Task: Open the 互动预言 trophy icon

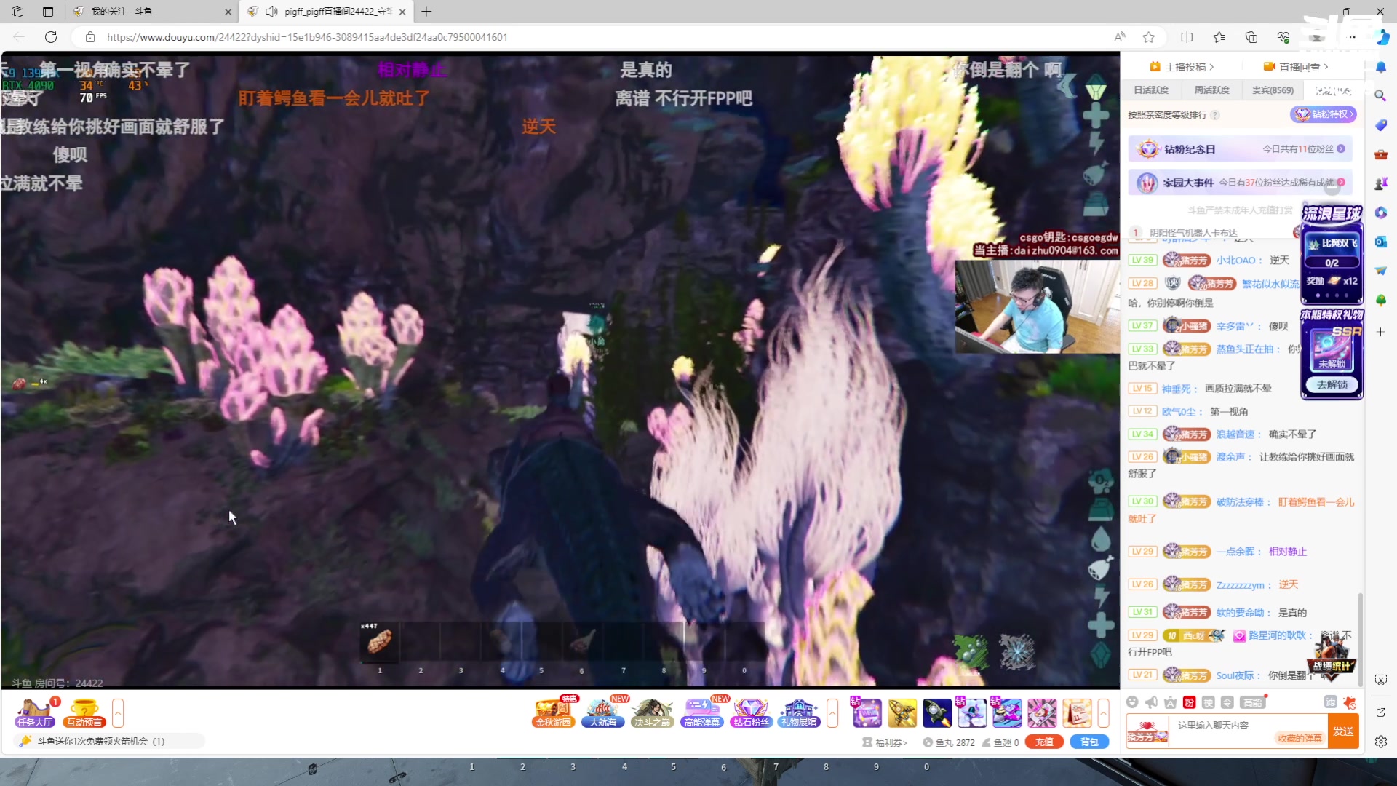Action: tap(85, 712)
